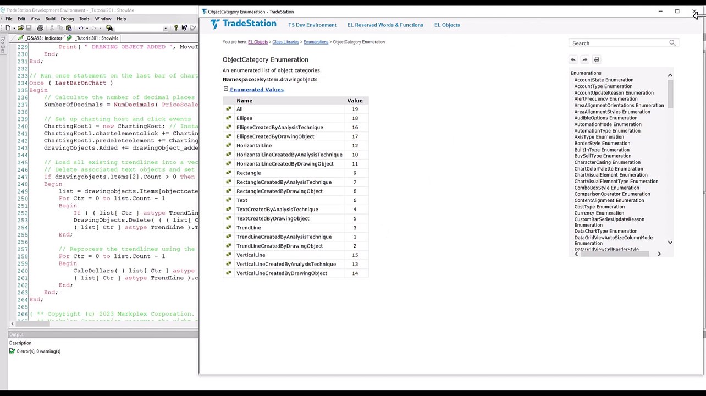The height and width of the screenshot is (396, 706).
Task: Open BorderStyle Enumeration topic
Action: (602, 143)
